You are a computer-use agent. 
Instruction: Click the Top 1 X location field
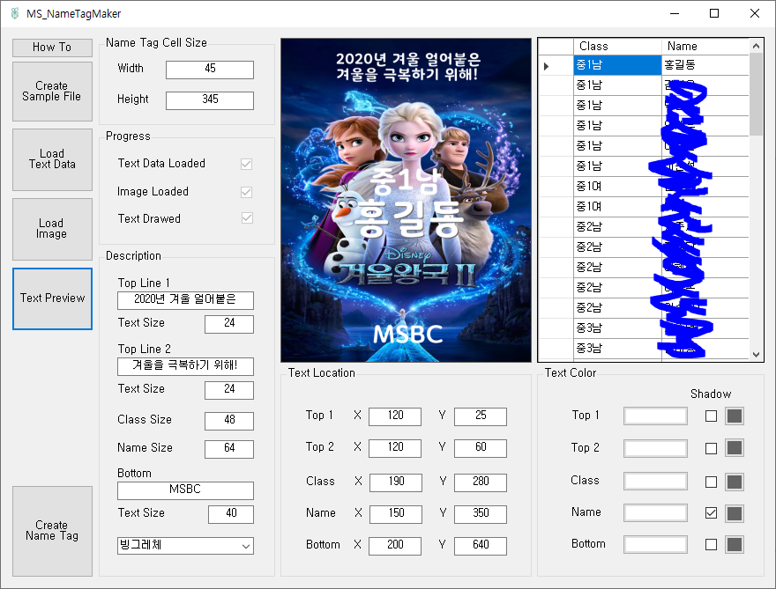pos(395,416)
